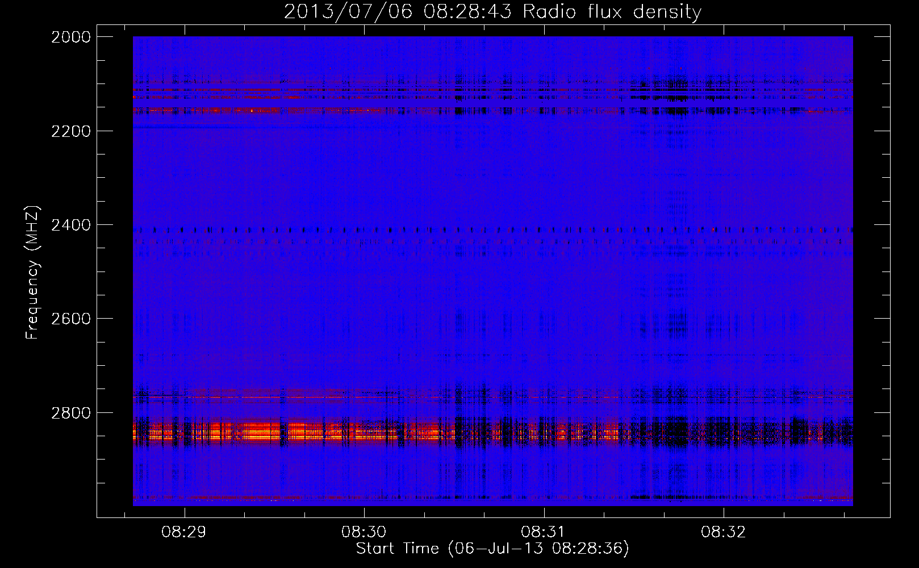Click the plot title "2013/07/06 08:28:43 Radio flux density"
The image size is (919, 568).
click(x=492, y=11)
